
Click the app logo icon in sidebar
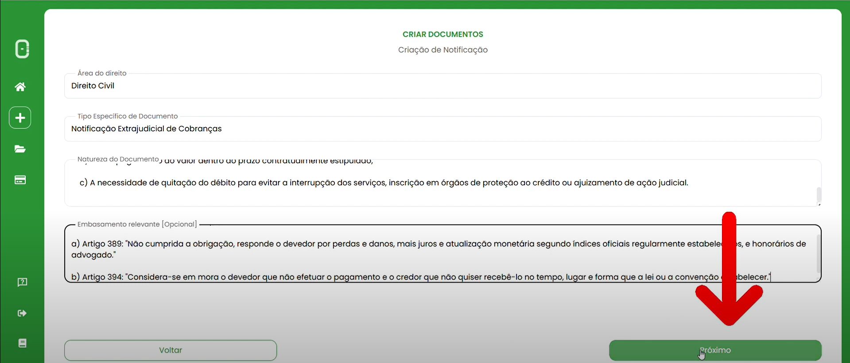(x=22, y=49)
